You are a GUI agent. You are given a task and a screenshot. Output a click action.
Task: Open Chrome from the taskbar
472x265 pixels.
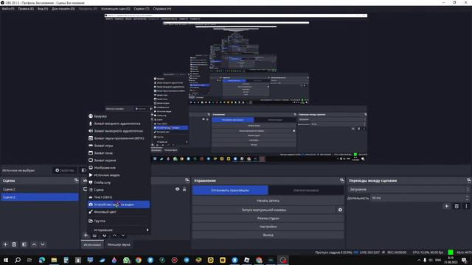point(138,260)
